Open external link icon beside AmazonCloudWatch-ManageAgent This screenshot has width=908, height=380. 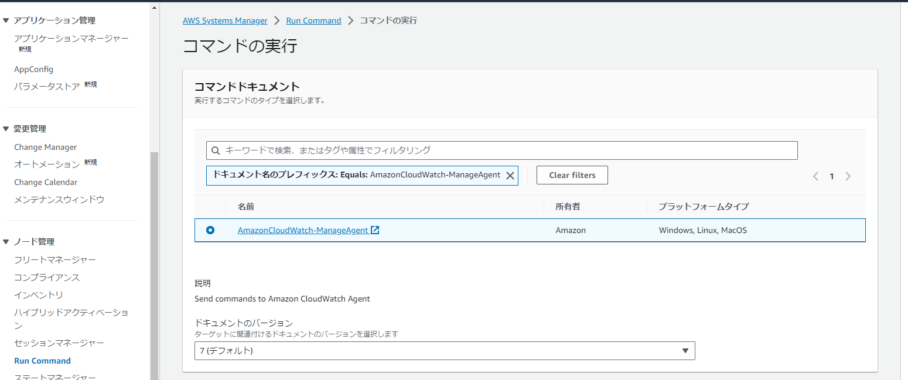[375, 230]
